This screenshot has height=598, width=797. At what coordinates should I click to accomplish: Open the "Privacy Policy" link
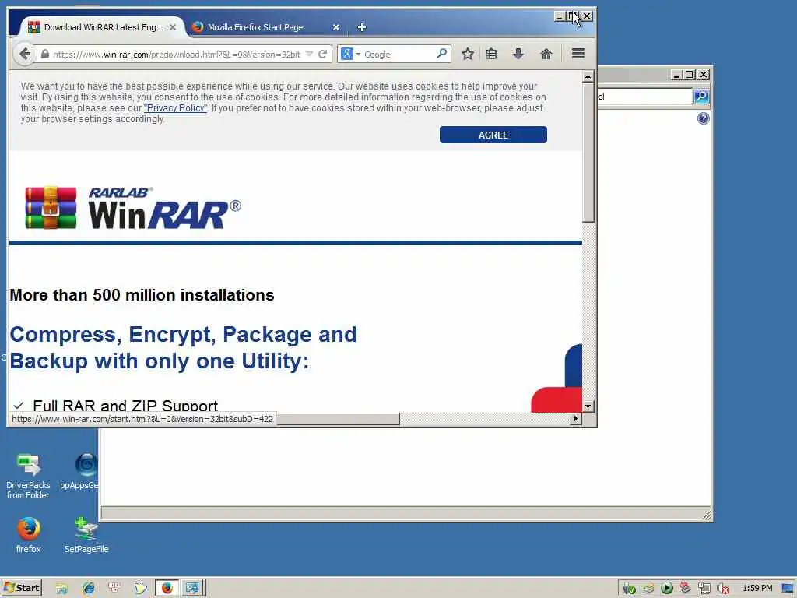click(175, 108)
